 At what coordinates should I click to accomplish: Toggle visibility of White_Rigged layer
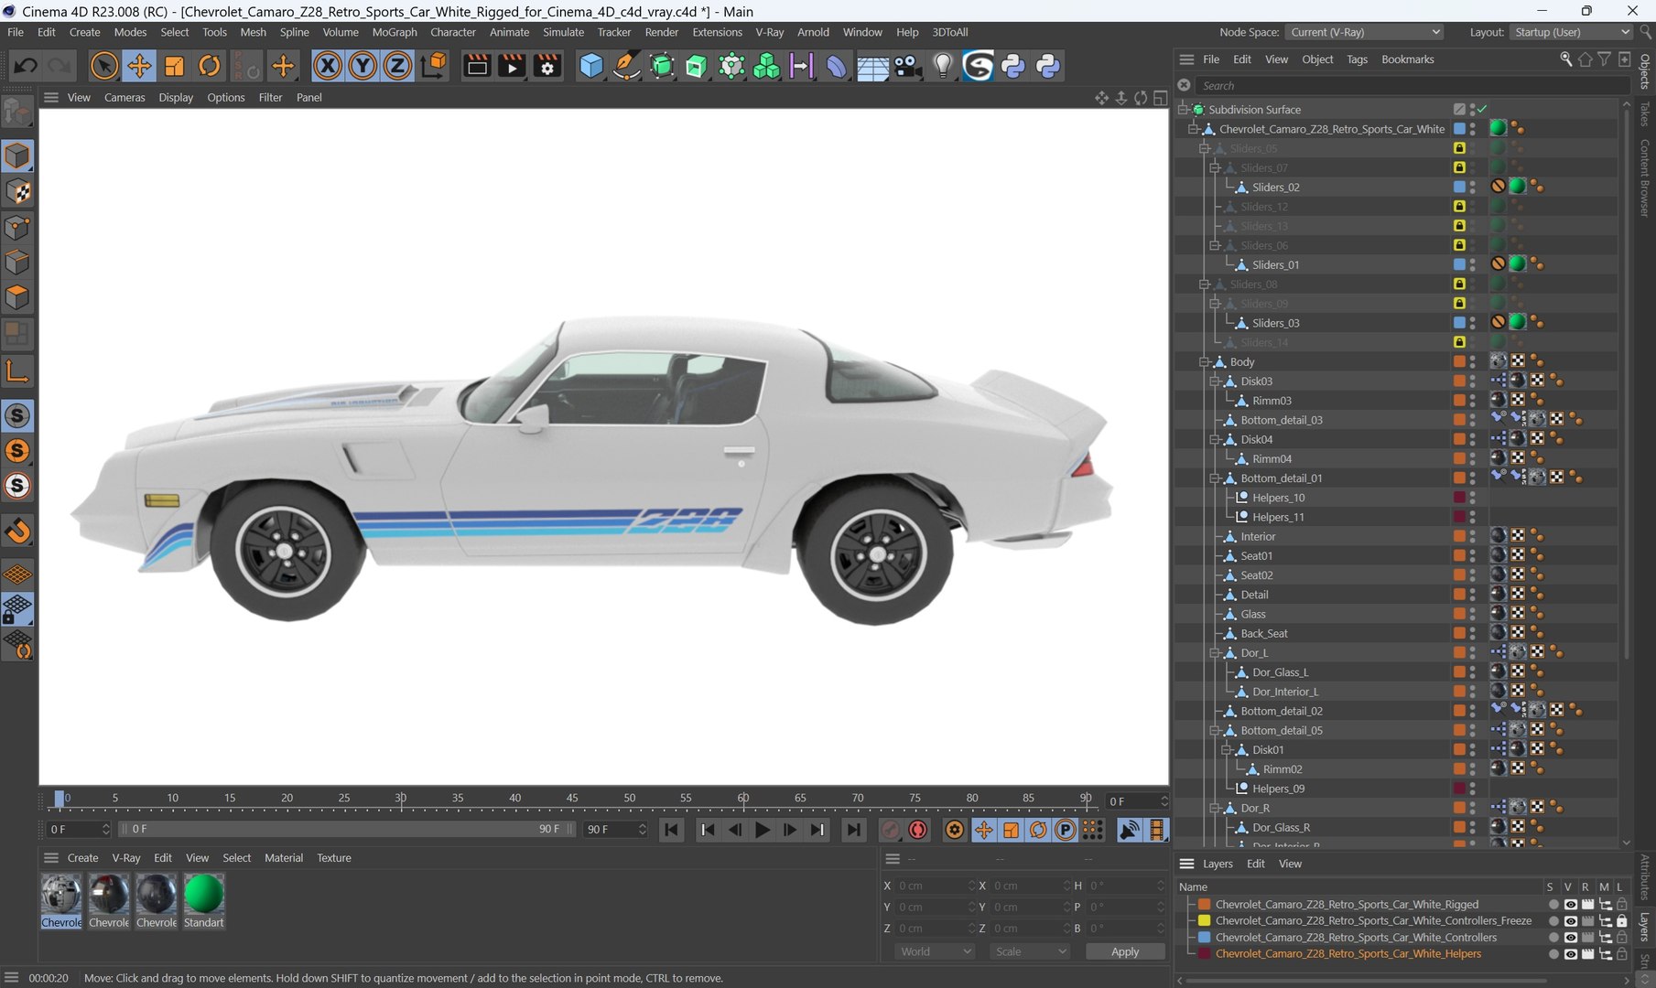click(x=1571, y=905)
